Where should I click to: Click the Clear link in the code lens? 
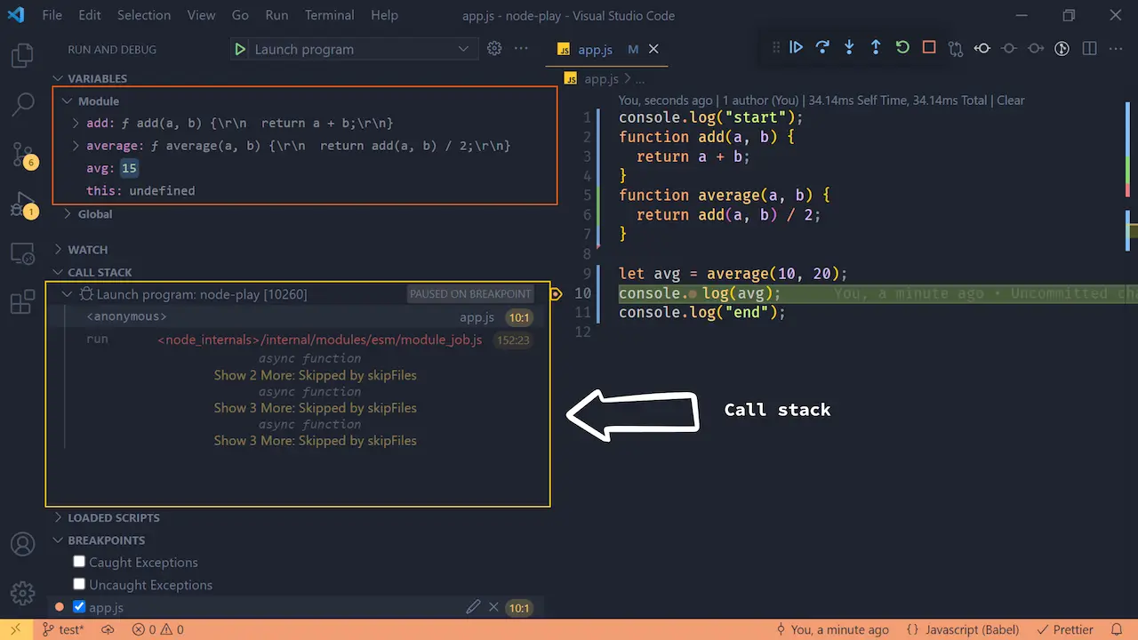[1011, 100]
